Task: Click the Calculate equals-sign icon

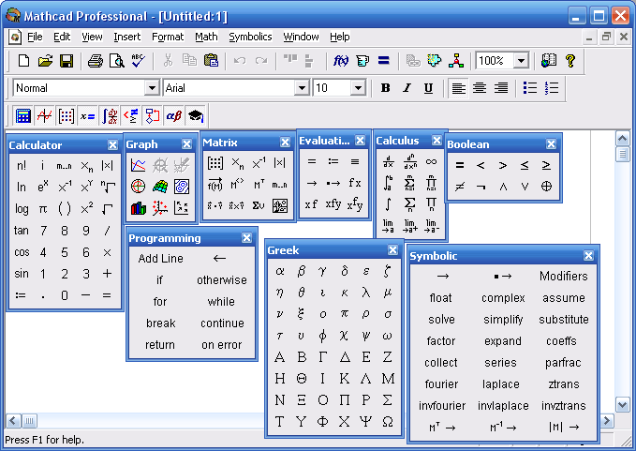Action: 384,61
